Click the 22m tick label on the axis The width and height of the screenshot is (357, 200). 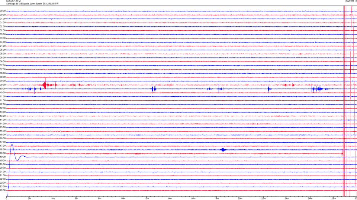pos(263,199)
